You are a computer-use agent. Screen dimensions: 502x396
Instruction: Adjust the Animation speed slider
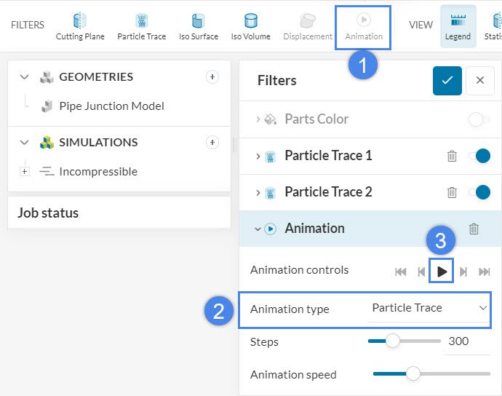click(413, 374)
